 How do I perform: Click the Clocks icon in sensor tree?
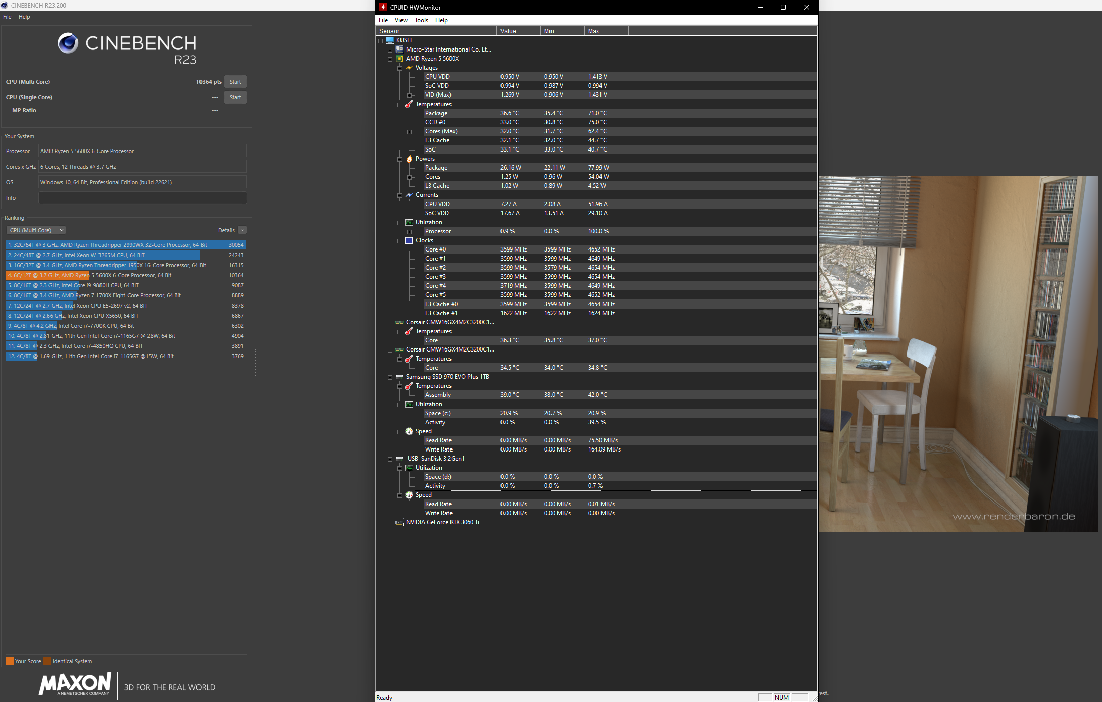coord(409,240)
